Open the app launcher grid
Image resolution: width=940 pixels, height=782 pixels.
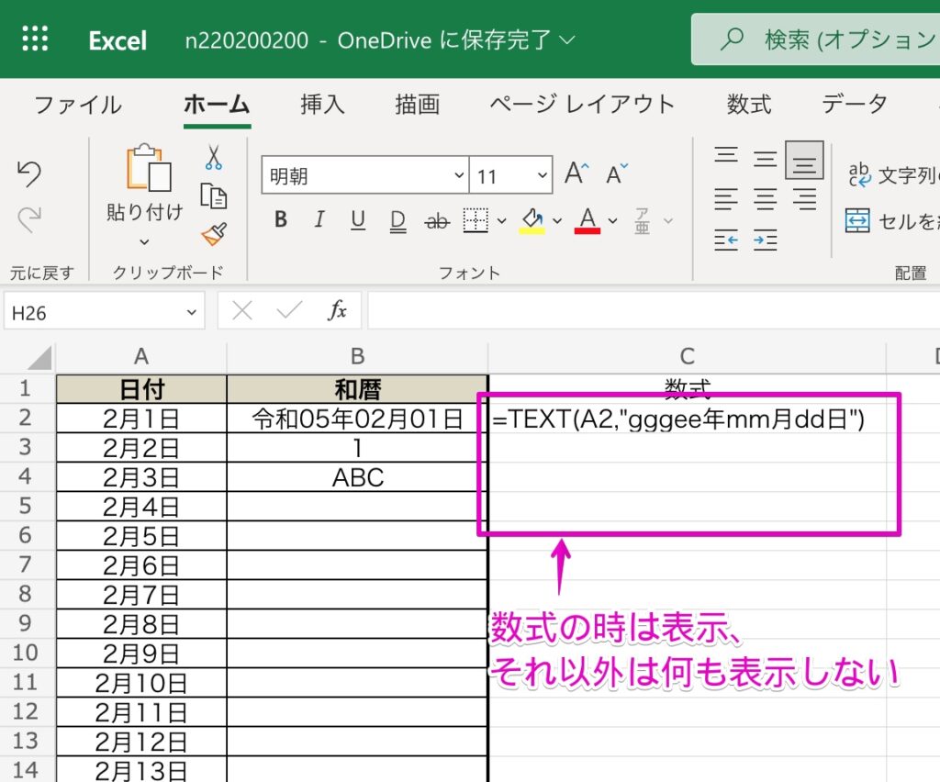coord(36,39)
